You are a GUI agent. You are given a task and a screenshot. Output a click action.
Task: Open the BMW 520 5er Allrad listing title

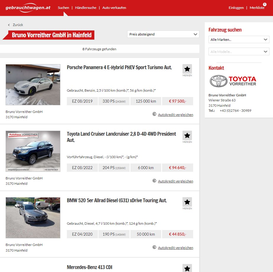(117, 200)
